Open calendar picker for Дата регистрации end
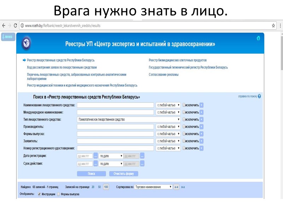 [142, 156]
